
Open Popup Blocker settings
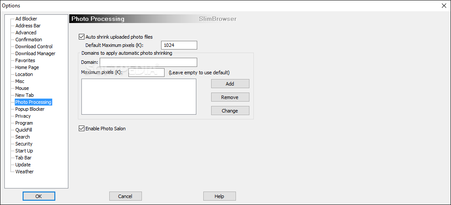pyautogui.click(x=30, y=109)
